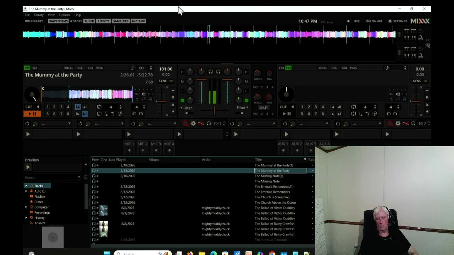
Task: Toggle the BIG LIBRARY view
Action: tap(34, 21)
